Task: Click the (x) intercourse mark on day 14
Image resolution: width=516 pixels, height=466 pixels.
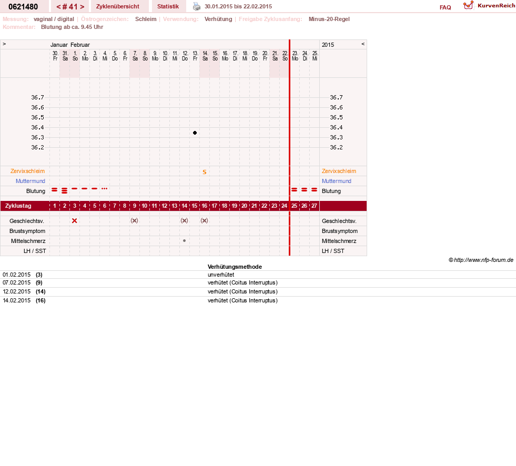Action: coord(184,221)
